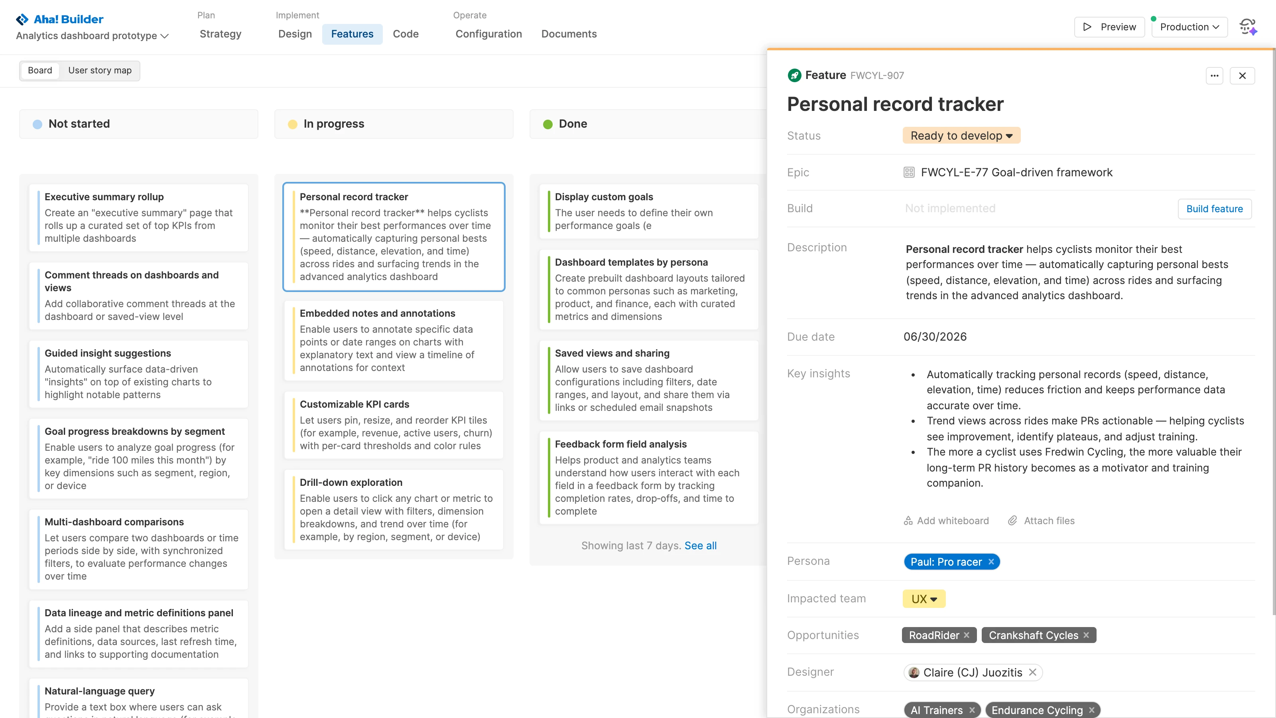Switch to User story map view
Image resolution: width=1276 pixels, height=718 pixels.
(100, 70)
